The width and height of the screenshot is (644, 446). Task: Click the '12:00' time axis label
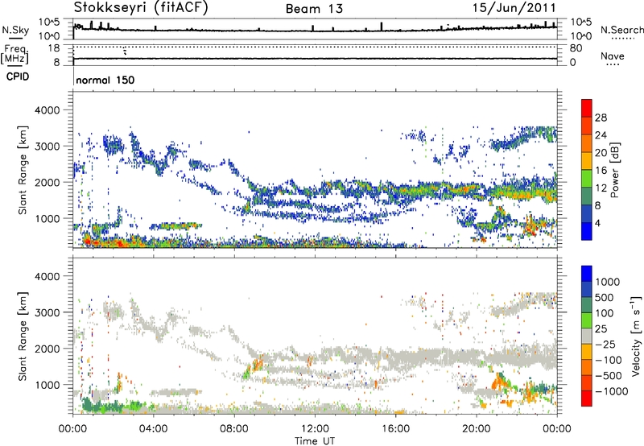click(315, 429)
